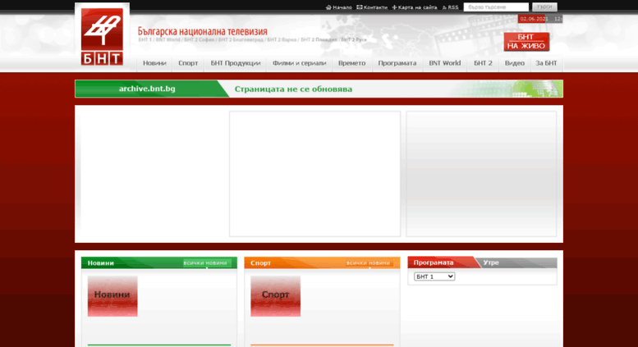Click the Страницата не се обновява text
Image resolution: width=638 pixels, height=347 pixels.
pos(293,89)
